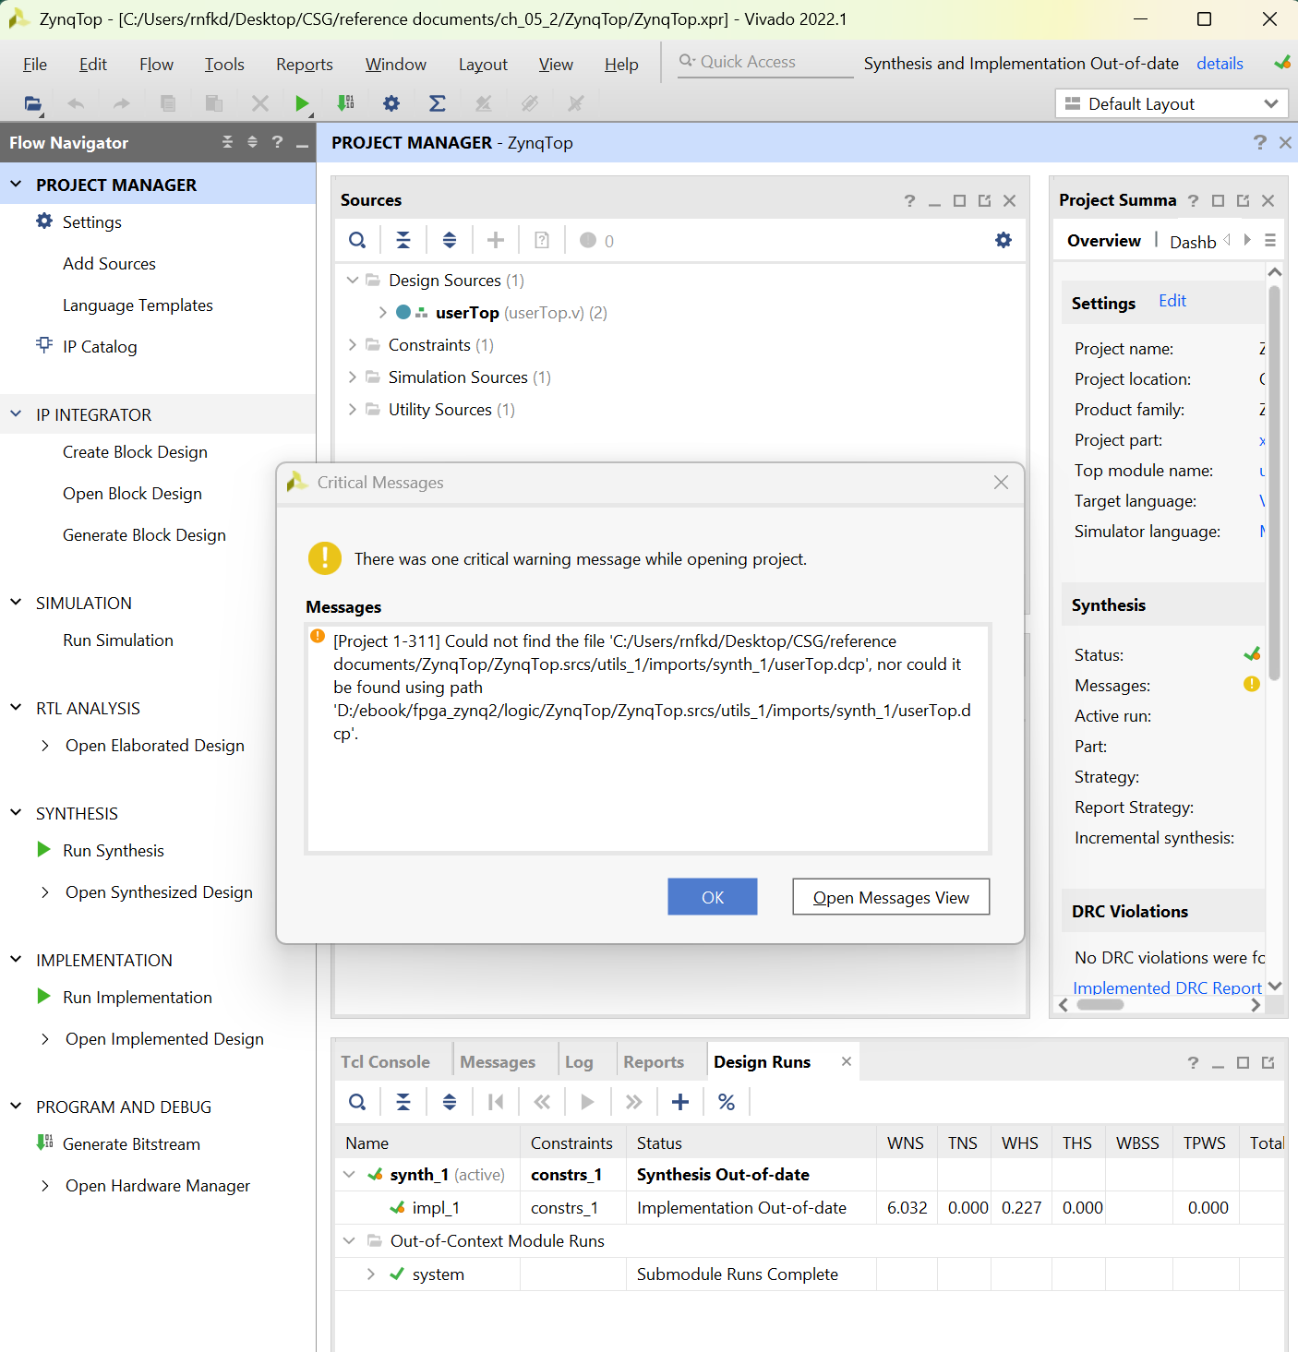Open Flow Navigator help
The image size is (1298, 1352).
point(277,142)
